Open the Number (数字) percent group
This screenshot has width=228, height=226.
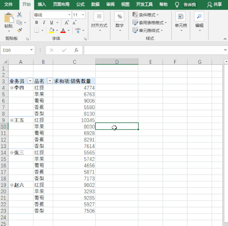(x=120, y=22)
